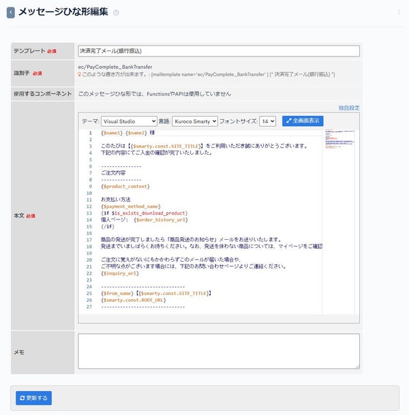Click the identifier text ec/PayComplete_BankTransfer
This screenshot has height=415, width=409.
[x=115, y=67]
